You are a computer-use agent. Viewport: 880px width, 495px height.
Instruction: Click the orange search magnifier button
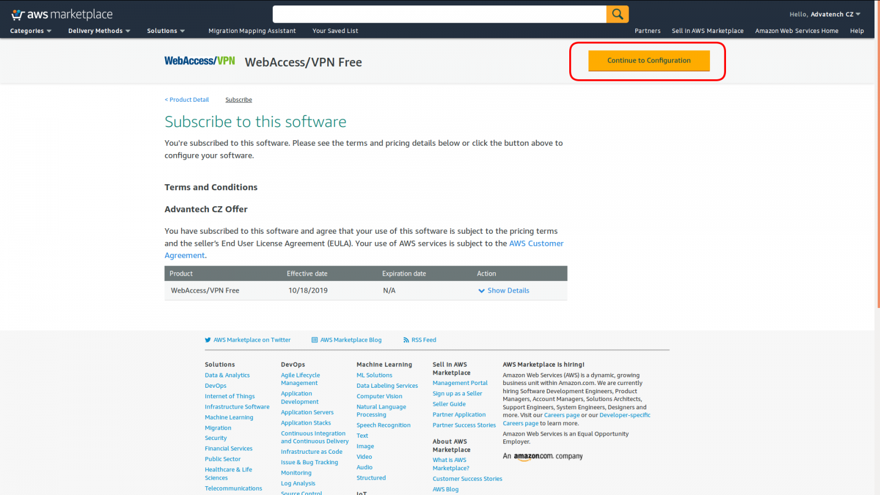click(617, 14)
